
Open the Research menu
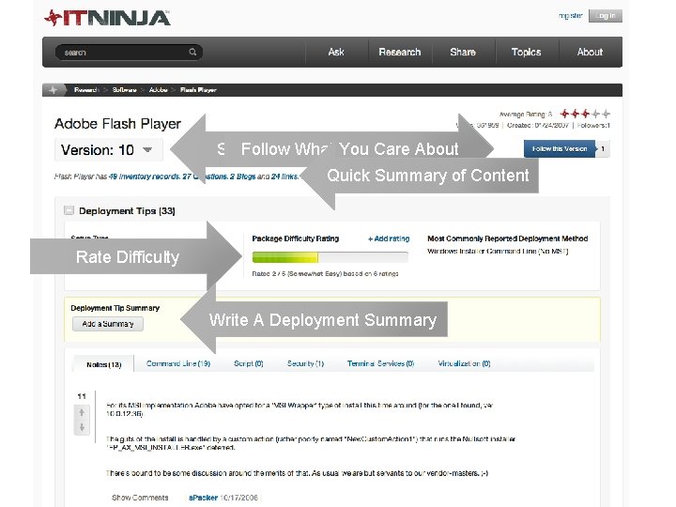(400, 52)
